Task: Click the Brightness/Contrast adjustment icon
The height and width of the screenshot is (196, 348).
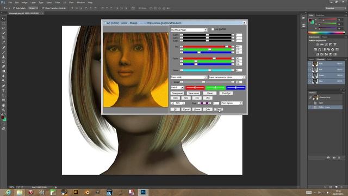Action: (x=318, y=45)
